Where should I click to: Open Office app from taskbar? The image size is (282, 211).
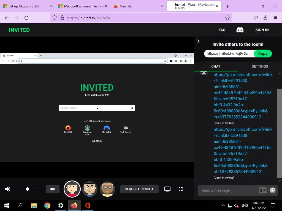88,206
